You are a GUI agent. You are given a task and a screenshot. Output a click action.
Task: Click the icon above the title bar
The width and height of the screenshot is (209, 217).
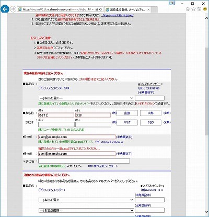point(172,3)
